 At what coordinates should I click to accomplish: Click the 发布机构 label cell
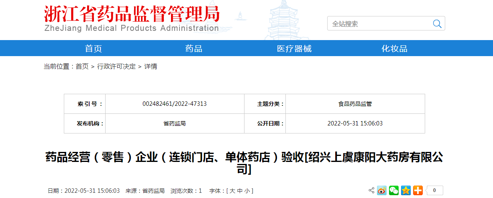tap(85, 123)
